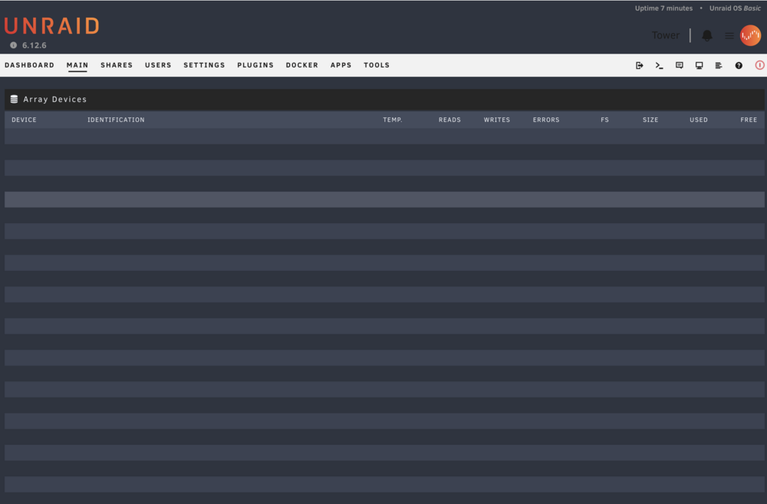Screen dimensions: 767x504
Task: Open the web terminal icon
Action: point(659,65)
